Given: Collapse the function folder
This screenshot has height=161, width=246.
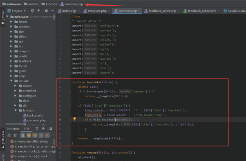Looking at the screenshot, I should tap(16, 110).
